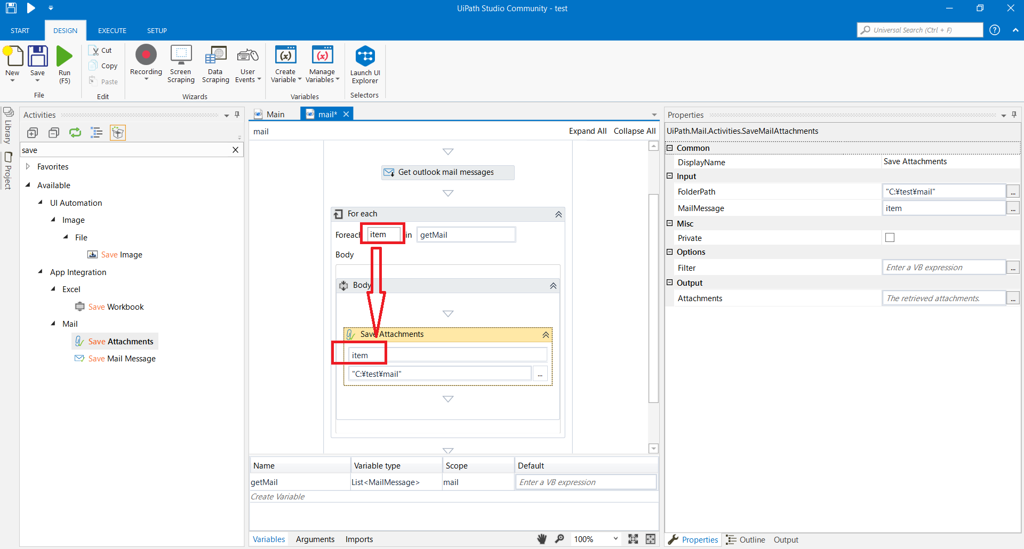Expand the Favorites tree node
Screen dimensions: 1024x549
28,166
